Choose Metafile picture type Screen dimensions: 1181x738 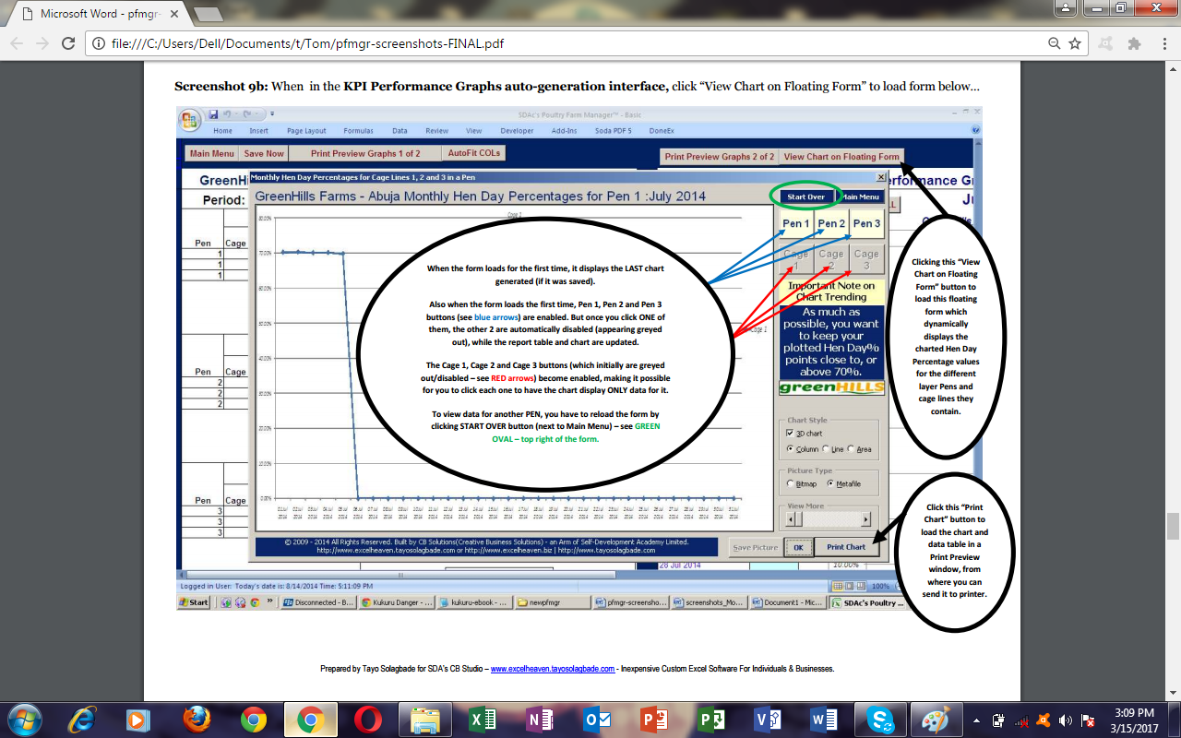point(829,483)
